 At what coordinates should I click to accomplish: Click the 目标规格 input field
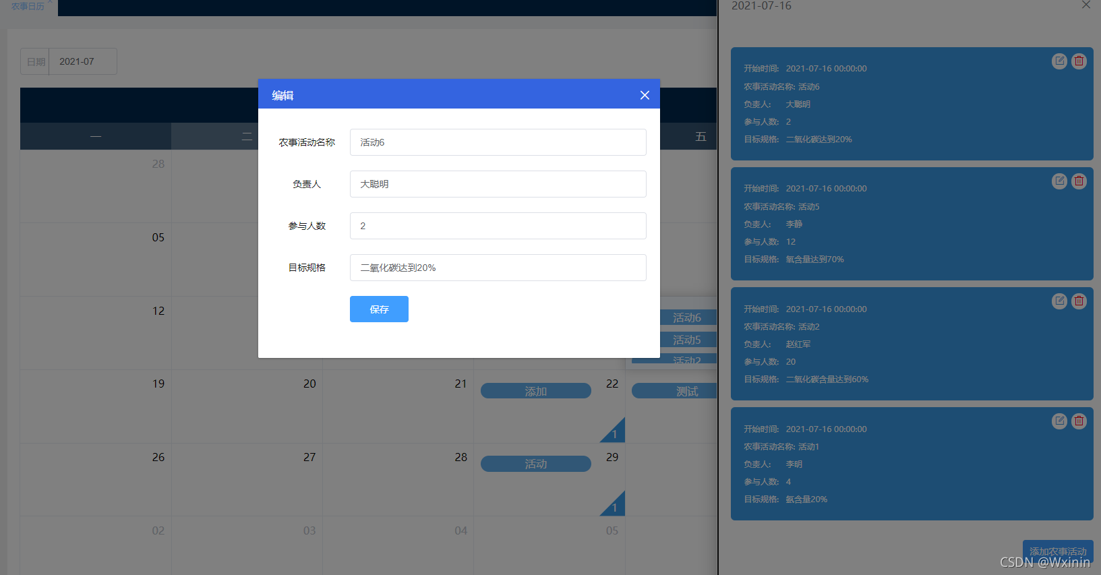coord(498,268)
